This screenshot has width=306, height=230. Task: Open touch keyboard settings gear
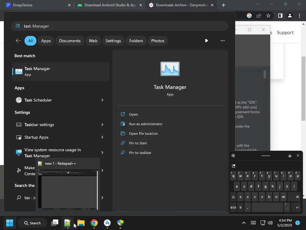(233, 155)
